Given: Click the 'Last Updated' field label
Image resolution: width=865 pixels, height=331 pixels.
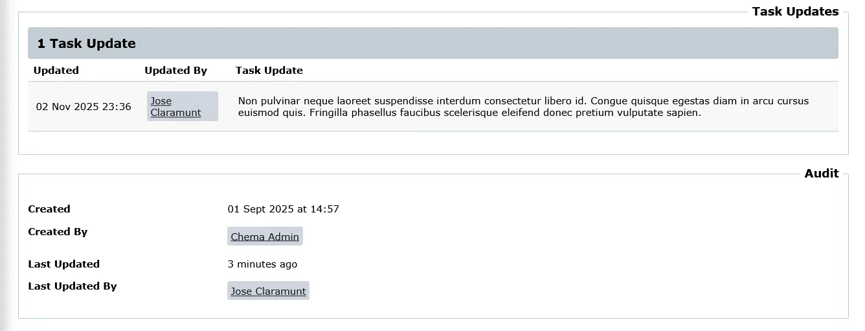Looking at the screenshot, I should pyautogui.click(x=64, y=264).
